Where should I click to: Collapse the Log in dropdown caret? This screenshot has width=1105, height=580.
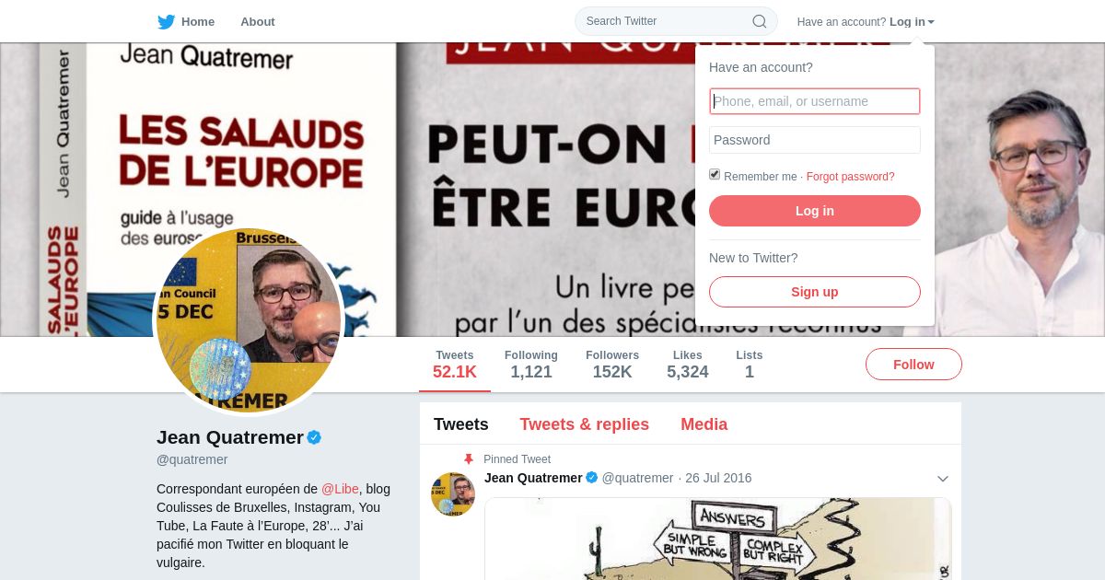[x=931, y=22]
